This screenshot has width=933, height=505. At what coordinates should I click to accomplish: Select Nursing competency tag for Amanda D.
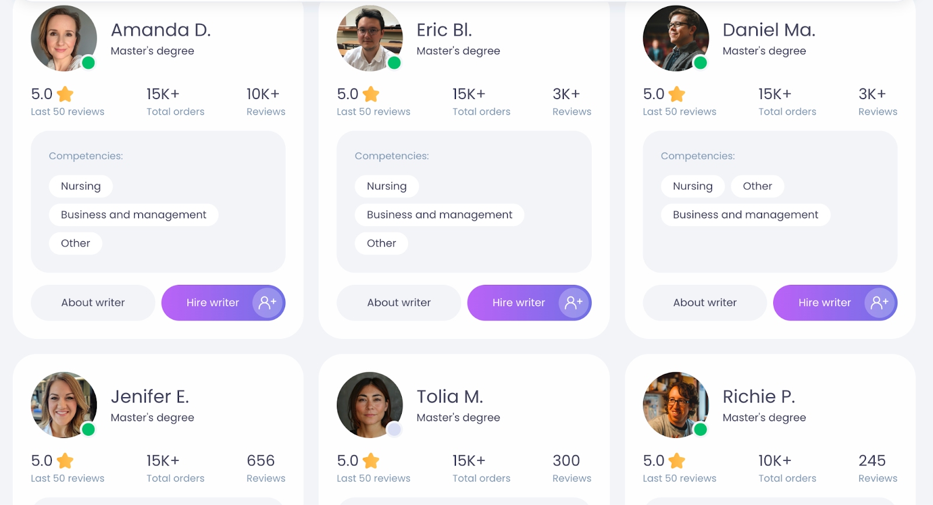pos(80,186)
